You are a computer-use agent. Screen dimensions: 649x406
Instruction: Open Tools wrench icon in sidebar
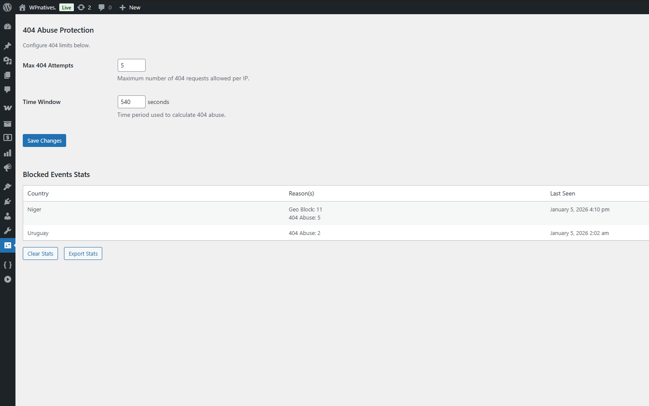pos(8,231)
